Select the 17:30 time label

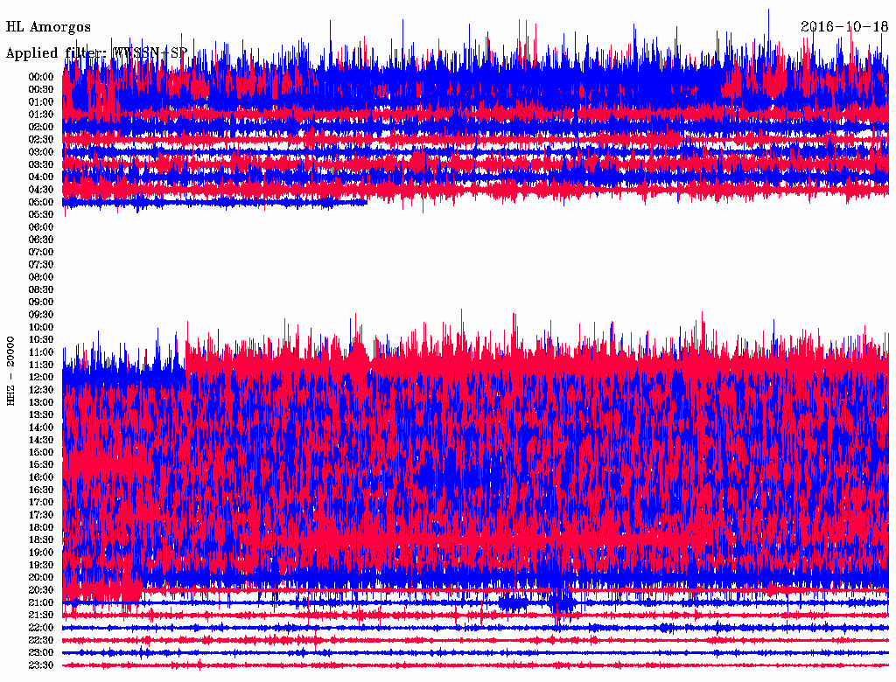[x=41, y=515]
